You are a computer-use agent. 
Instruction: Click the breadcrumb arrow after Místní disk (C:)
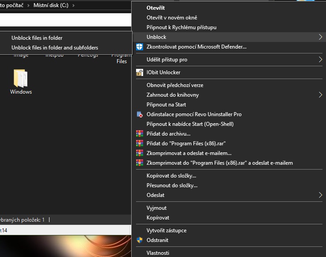pyautogui.click(x=73, y=5)
